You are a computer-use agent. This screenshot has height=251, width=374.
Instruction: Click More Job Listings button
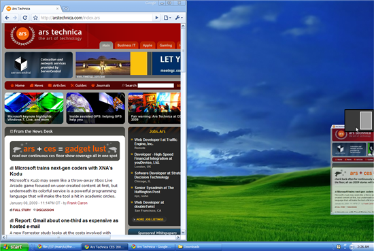point(148,219)
